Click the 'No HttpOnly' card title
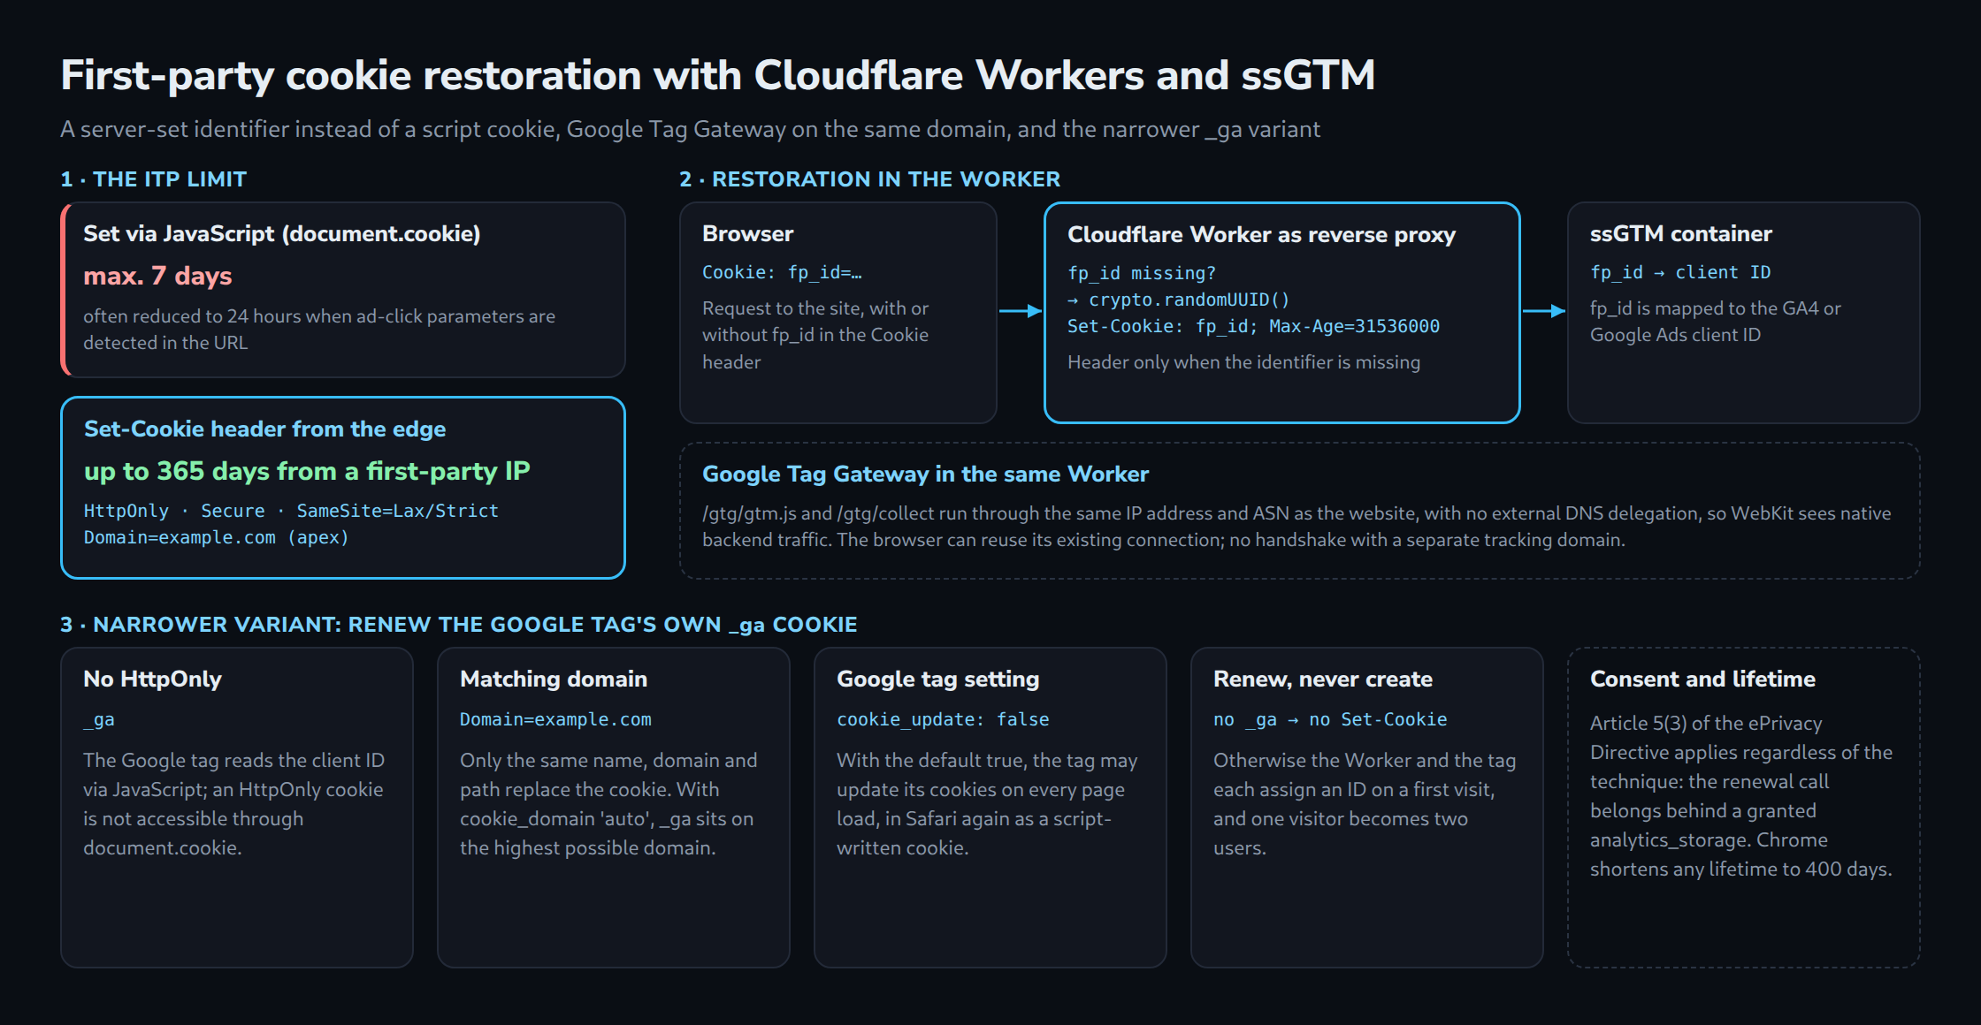Screen dimensions: 1981x1025 pyautogui.click(x=152, y=679)
